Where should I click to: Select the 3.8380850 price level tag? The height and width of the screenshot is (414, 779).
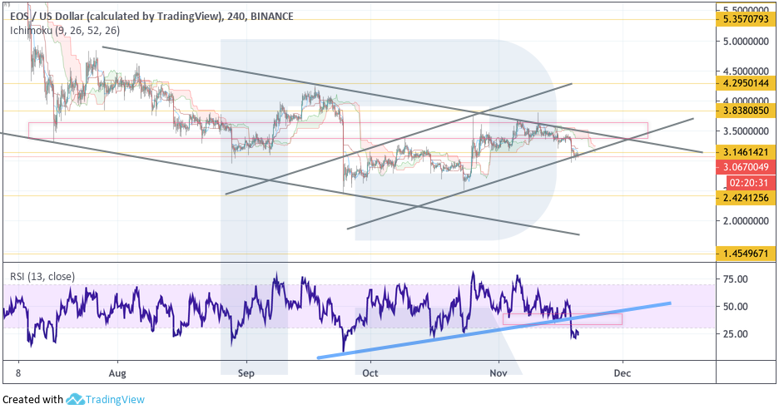(745, 111)
